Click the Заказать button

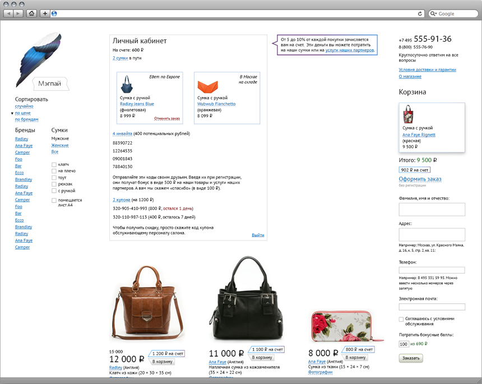pos(411,358)
